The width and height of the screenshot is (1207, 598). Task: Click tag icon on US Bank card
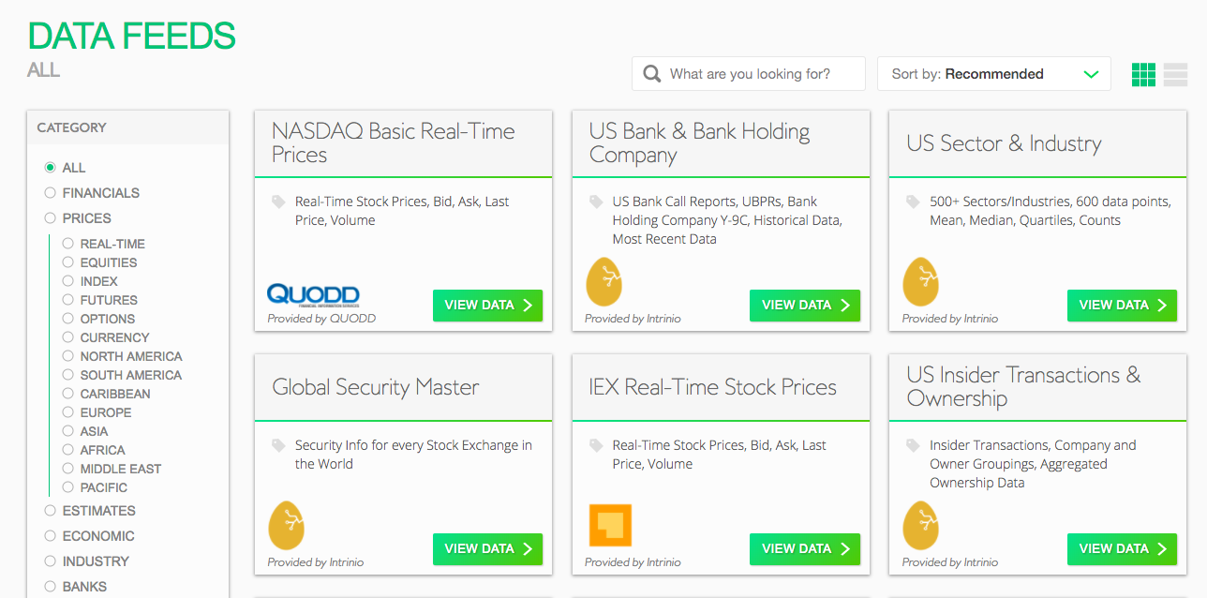click(x=596, y=202)
